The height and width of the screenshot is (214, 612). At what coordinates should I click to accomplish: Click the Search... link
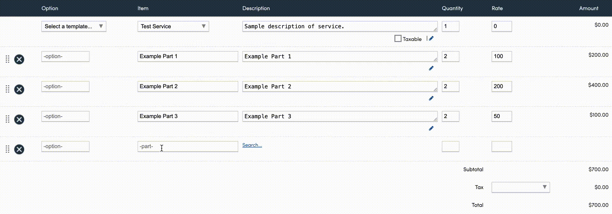click(252, 145)
